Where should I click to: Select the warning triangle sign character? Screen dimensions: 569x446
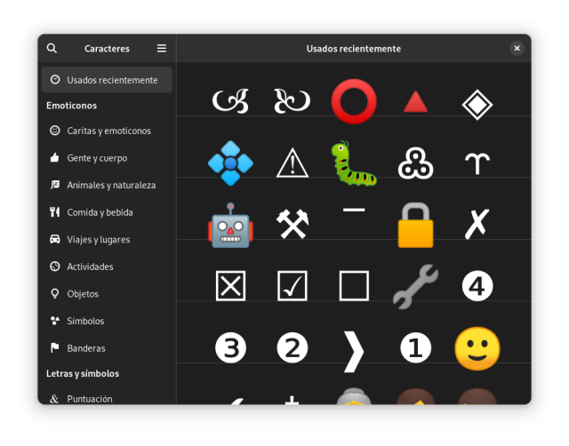[x=292, y=163]
